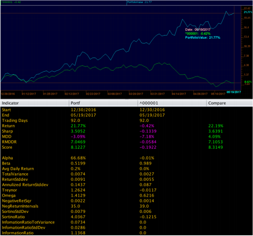The image size is (253, 236).
Task: Click ^000001 Score value -0.1922
Action: click(148, 147)
